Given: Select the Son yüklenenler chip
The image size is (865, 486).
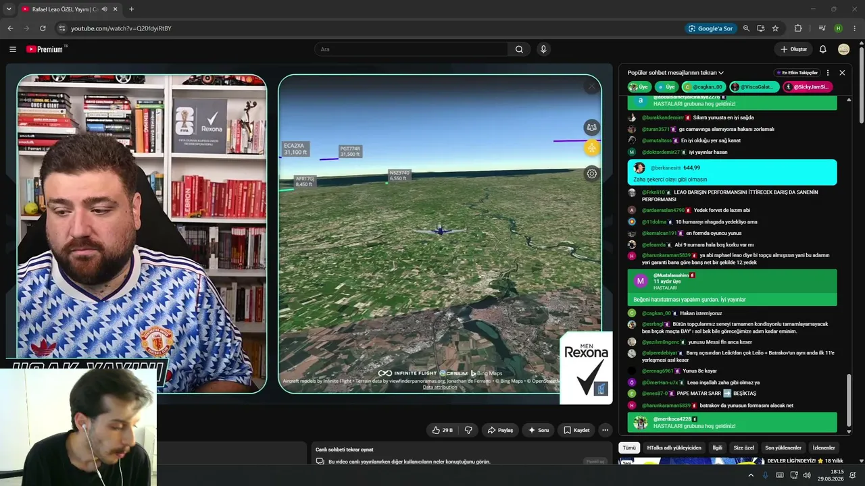Looking at the screenshot, I should tap(783, 448).
